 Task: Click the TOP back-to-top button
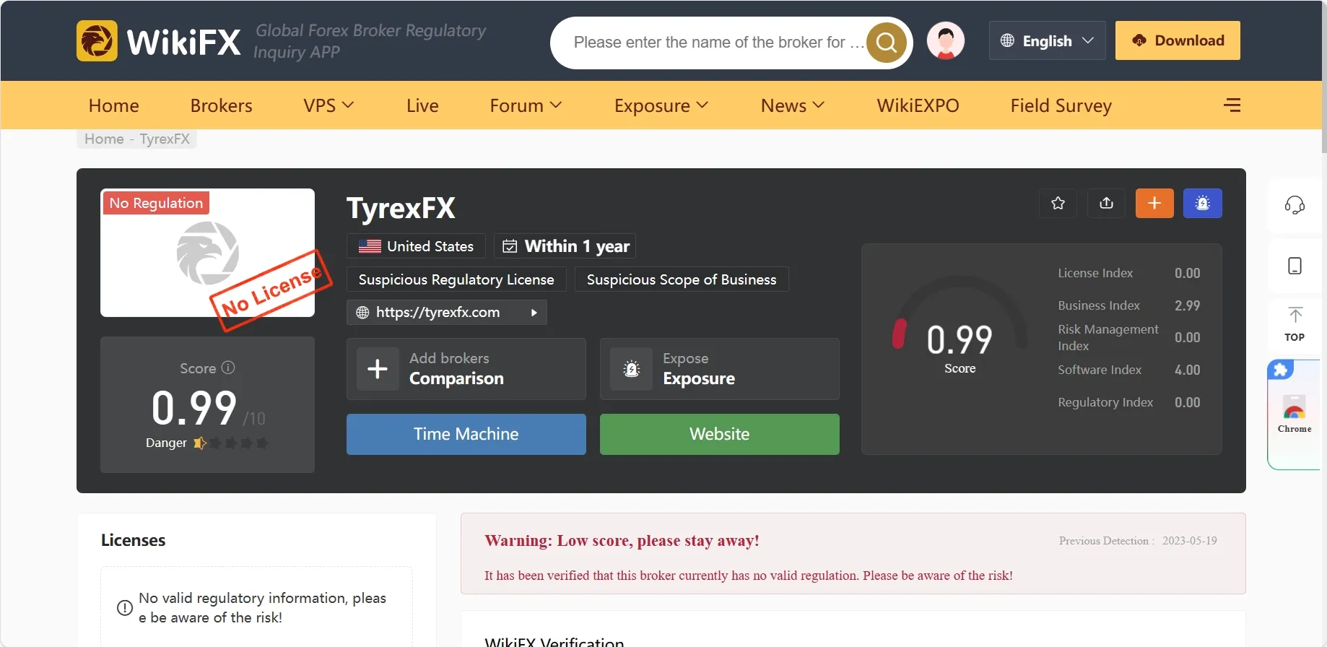[1295, 323]
